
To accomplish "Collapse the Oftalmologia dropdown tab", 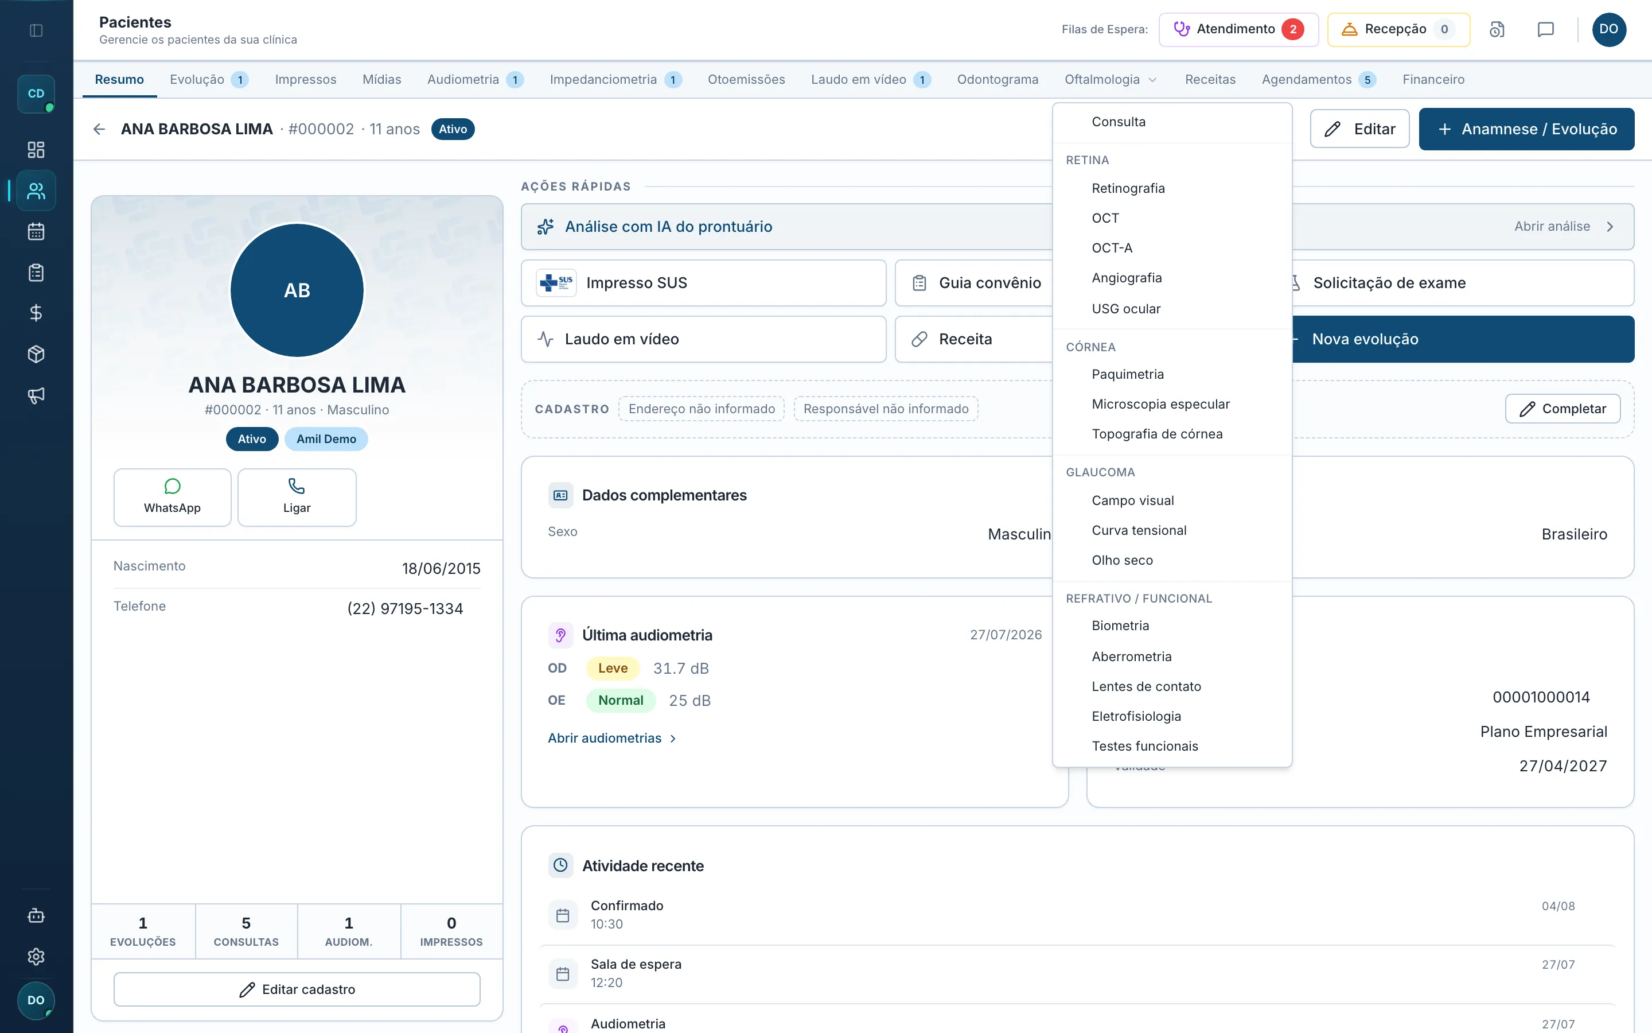I will 1111,79.
